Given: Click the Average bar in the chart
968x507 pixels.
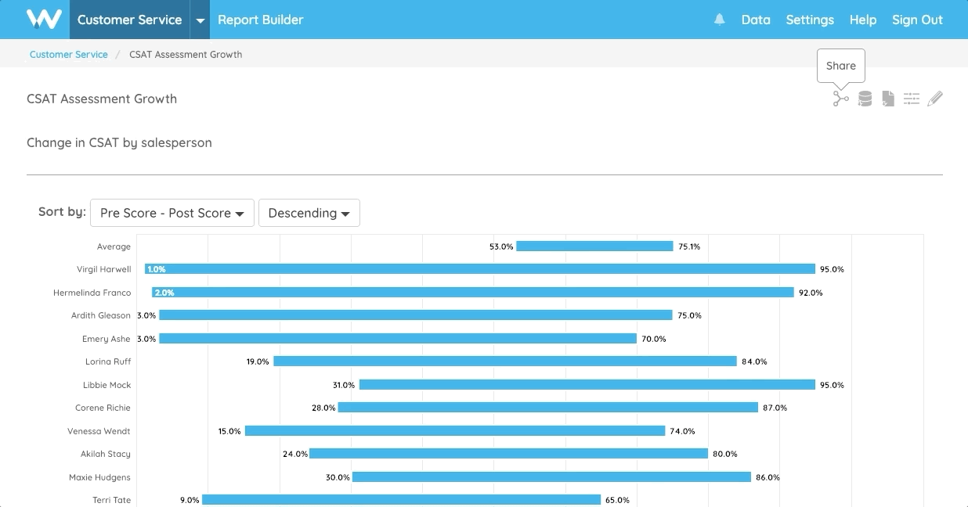Looking at the screenshot, I should pos(595,246).
